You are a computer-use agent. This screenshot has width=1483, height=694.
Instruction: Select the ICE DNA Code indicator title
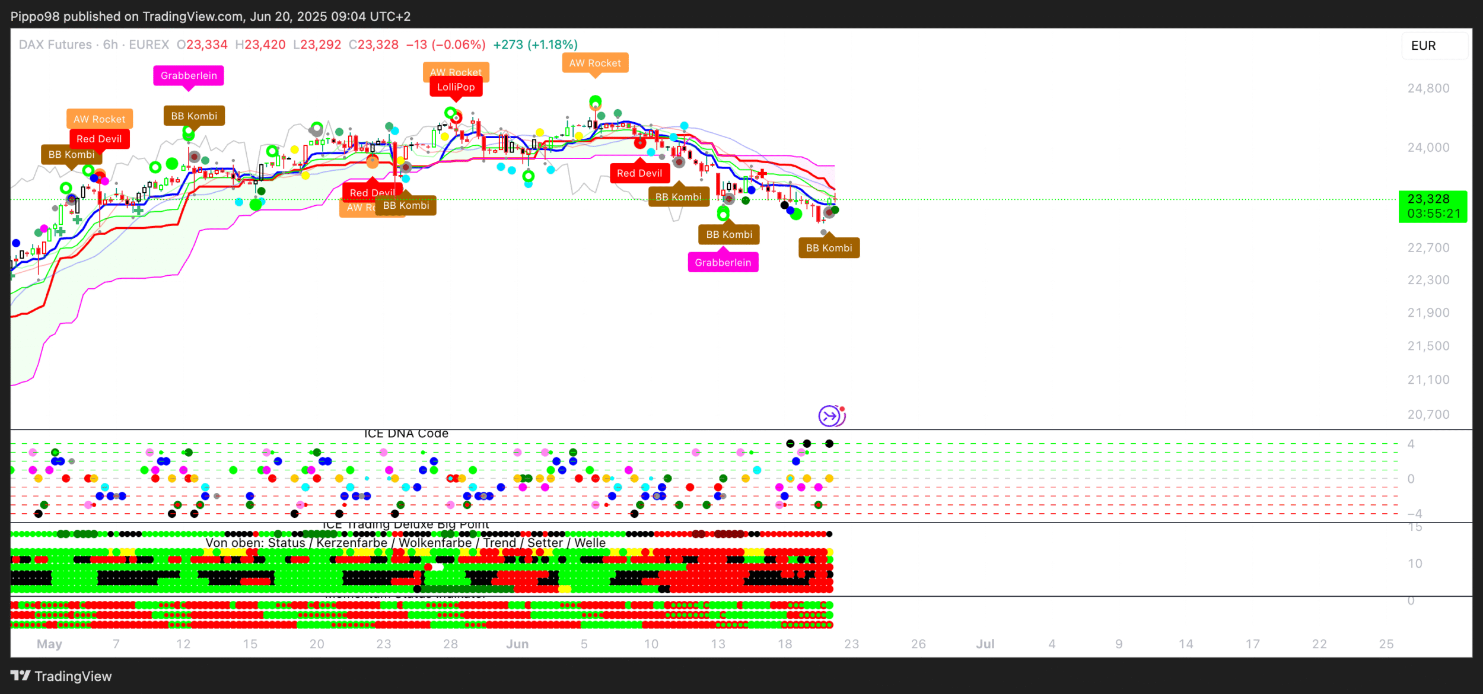406,434
